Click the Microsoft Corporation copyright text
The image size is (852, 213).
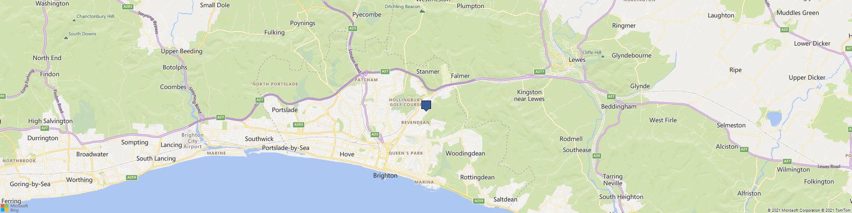(794, 210)
